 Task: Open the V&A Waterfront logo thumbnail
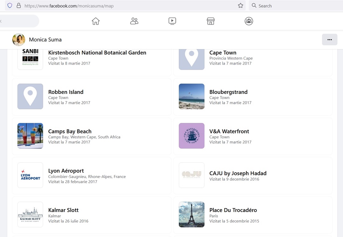coord(192,136)
